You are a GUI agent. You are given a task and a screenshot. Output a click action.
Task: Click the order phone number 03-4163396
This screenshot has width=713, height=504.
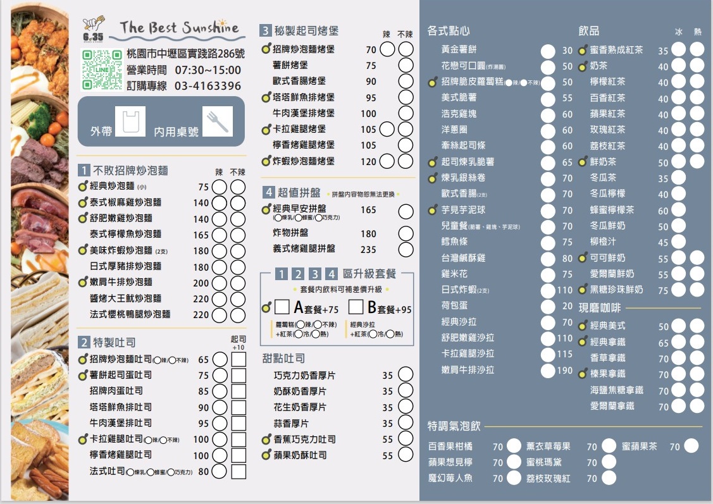tap(208, 86)
